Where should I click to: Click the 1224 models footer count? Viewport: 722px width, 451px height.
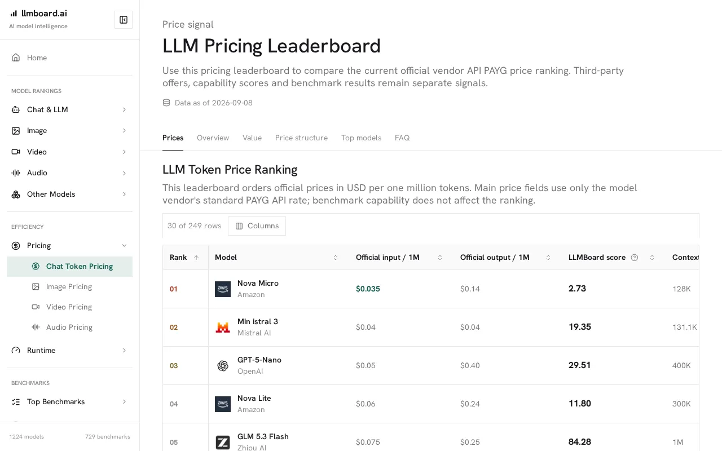(27, 436)
